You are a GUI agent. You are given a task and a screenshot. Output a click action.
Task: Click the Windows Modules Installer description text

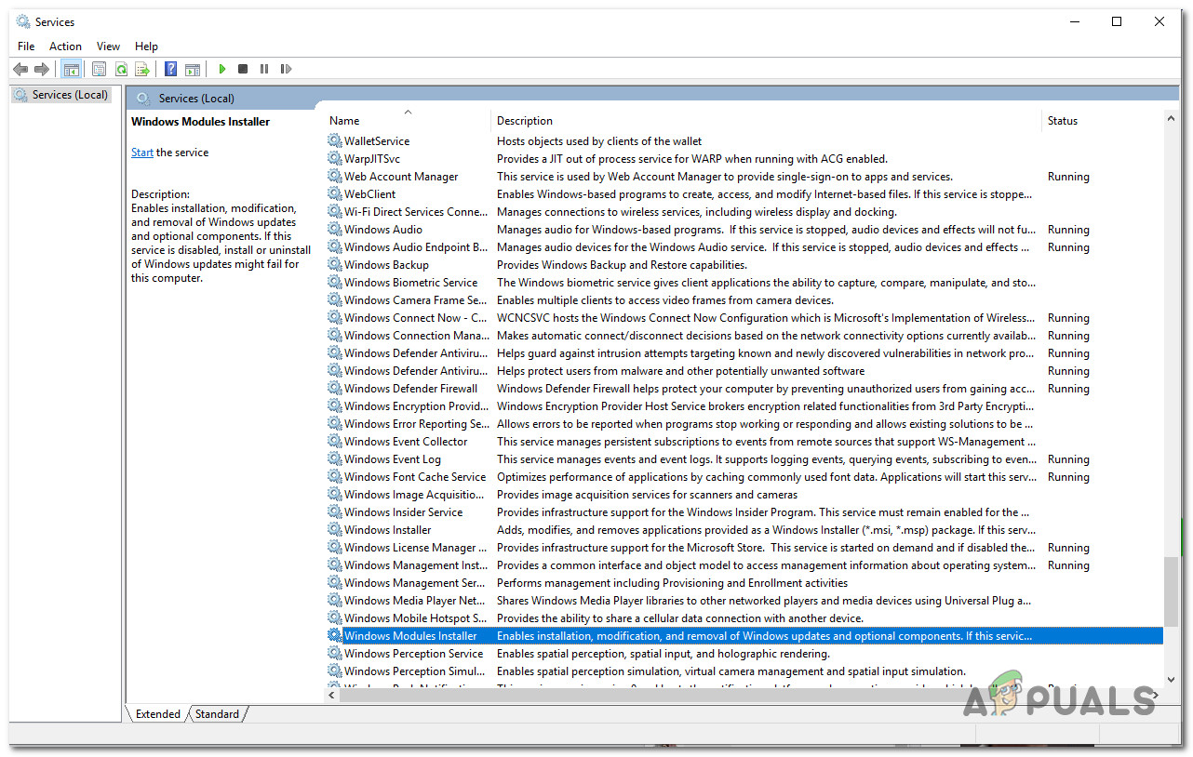coord(763,636)
